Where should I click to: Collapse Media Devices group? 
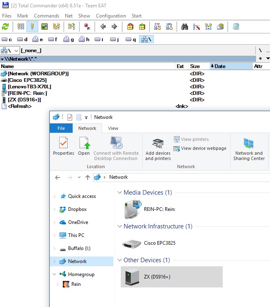tap(120, 193)
